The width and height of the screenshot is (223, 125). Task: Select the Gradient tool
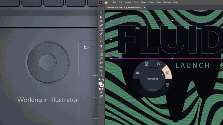point(101,54)
